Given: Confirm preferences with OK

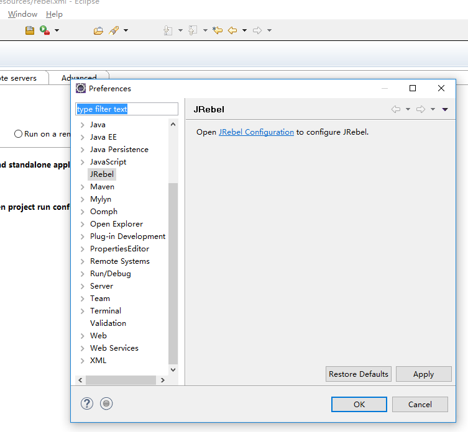Looking at the screenshot, I should [x=359, y=404].
